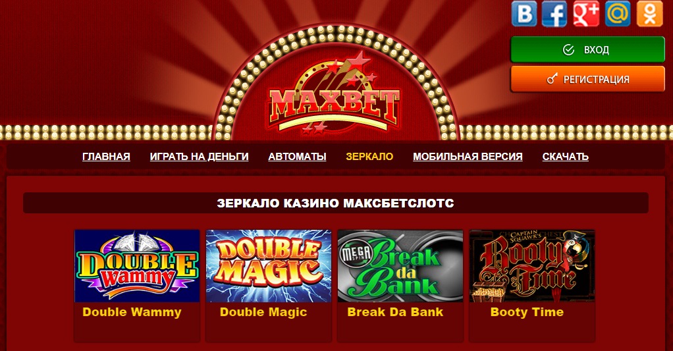Image resolution: width=673 pixels, height=351 pixels.
Task: Select the Mail.ru @ icon
Action: (618, 14)
